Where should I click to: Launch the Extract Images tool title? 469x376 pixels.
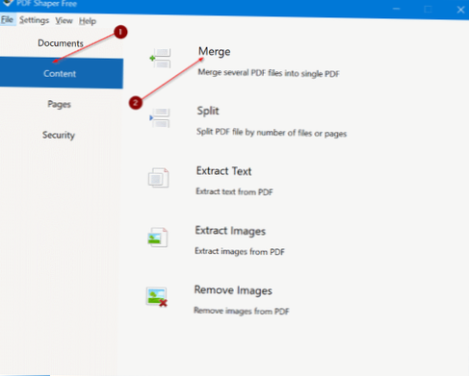click(230, 231)
